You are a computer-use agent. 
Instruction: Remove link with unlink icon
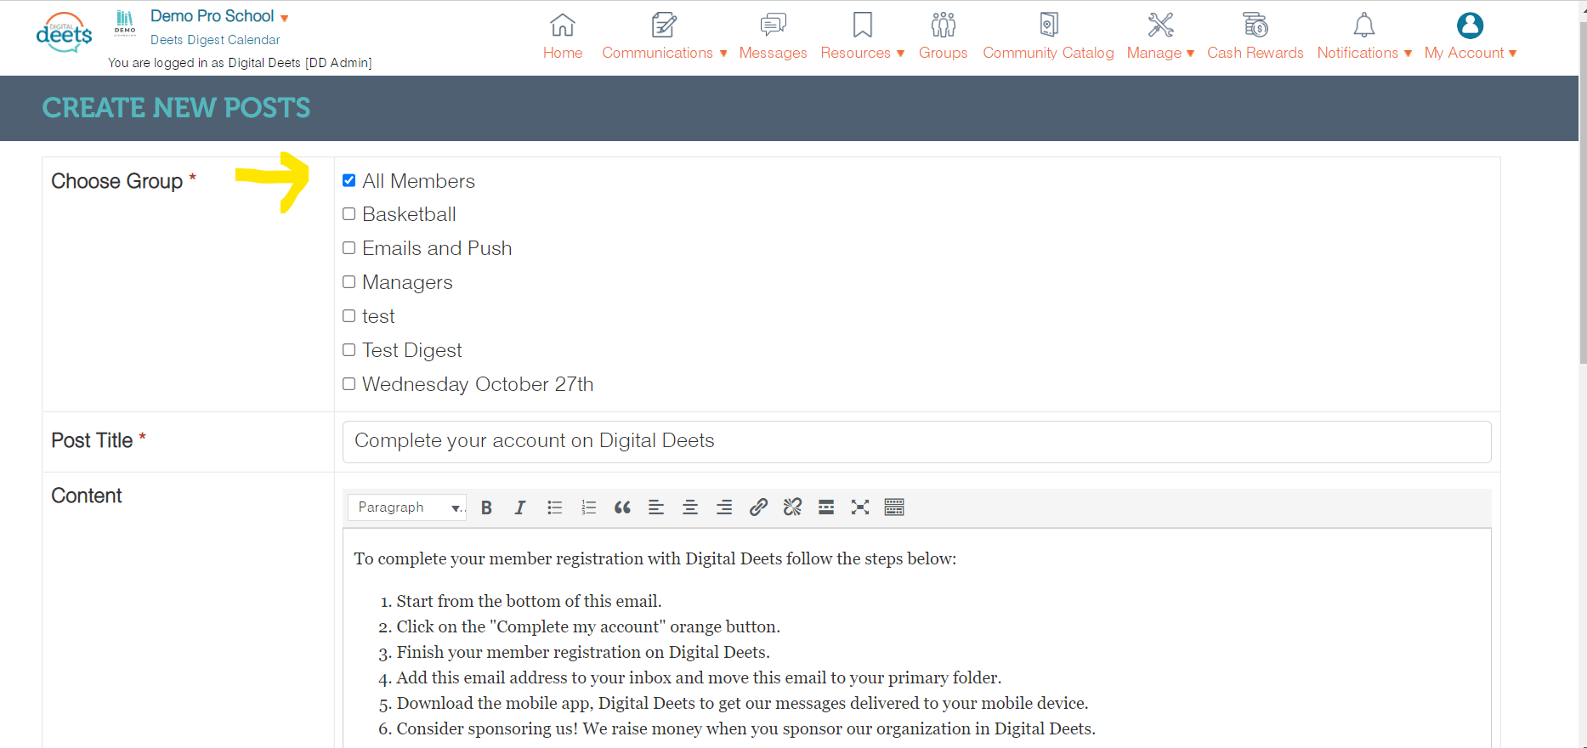pos(792,507)
